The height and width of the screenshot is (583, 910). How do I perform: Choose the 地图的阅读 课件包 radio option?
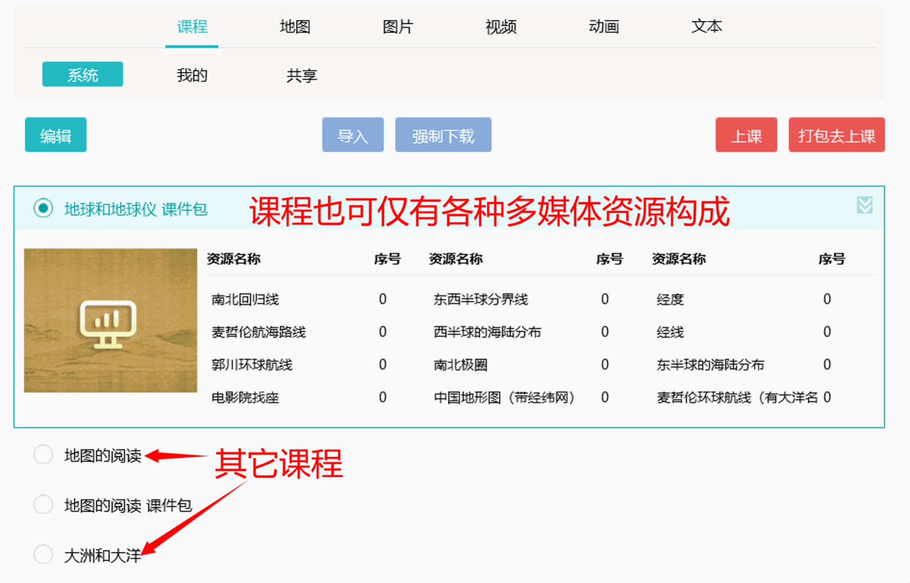(43, 505)
